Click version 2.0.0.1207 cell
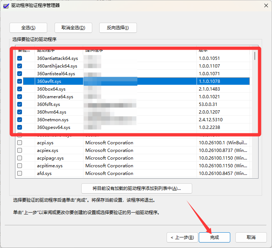The height and width of the screenshot is (248, 272). (209, 112)
